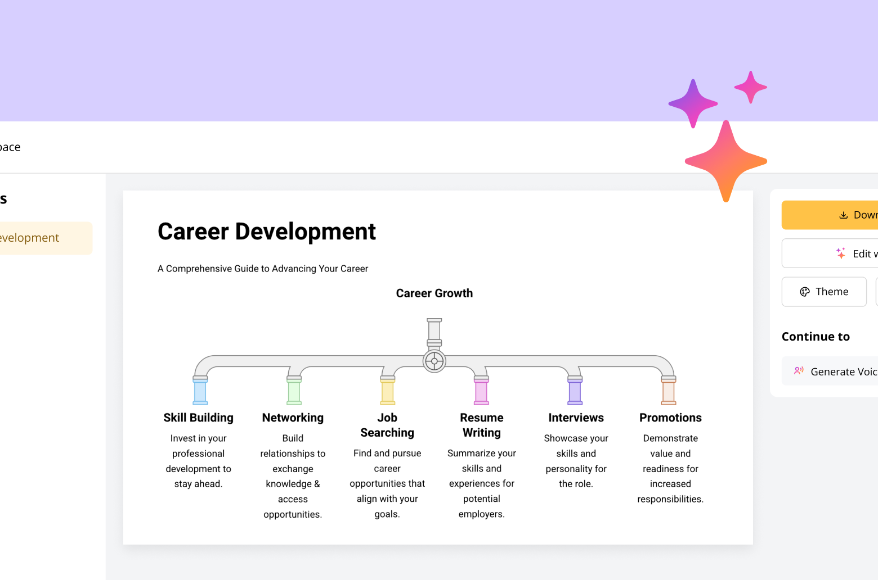Screen dimensions: 878x580
Task: Click the palette icon on Theme button
Action: [x=805, y=292]
